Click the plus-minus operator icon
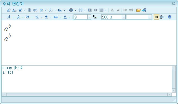The image size is (178, 104). [46, 17]
